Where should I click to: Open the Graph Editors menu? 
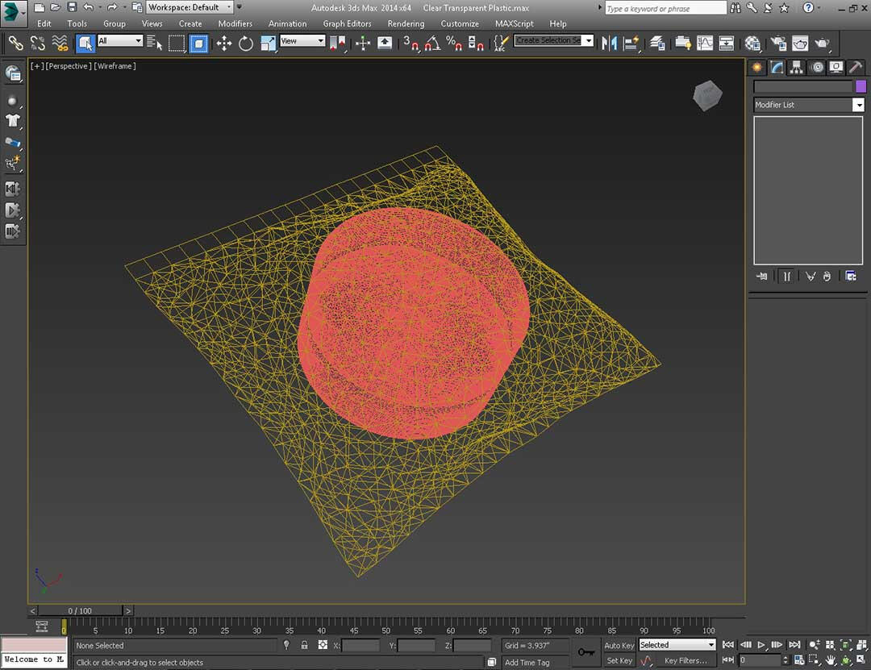tap(347, 23)
